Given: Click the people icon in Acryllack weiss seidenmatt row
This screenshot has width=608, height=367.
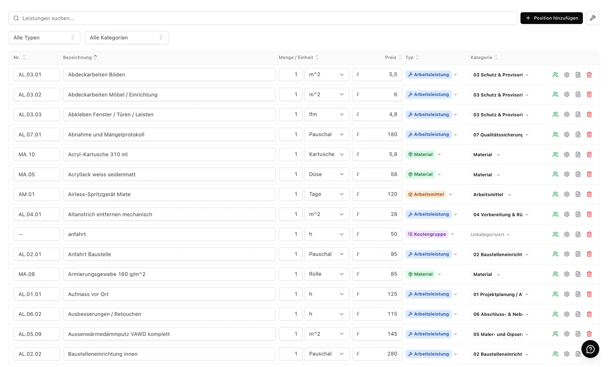Looking at the screenshot, I should point(555,175).
